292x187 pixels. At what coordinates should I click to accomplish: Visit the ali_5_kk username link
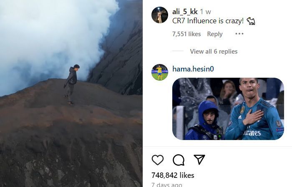tap(185, 12)
